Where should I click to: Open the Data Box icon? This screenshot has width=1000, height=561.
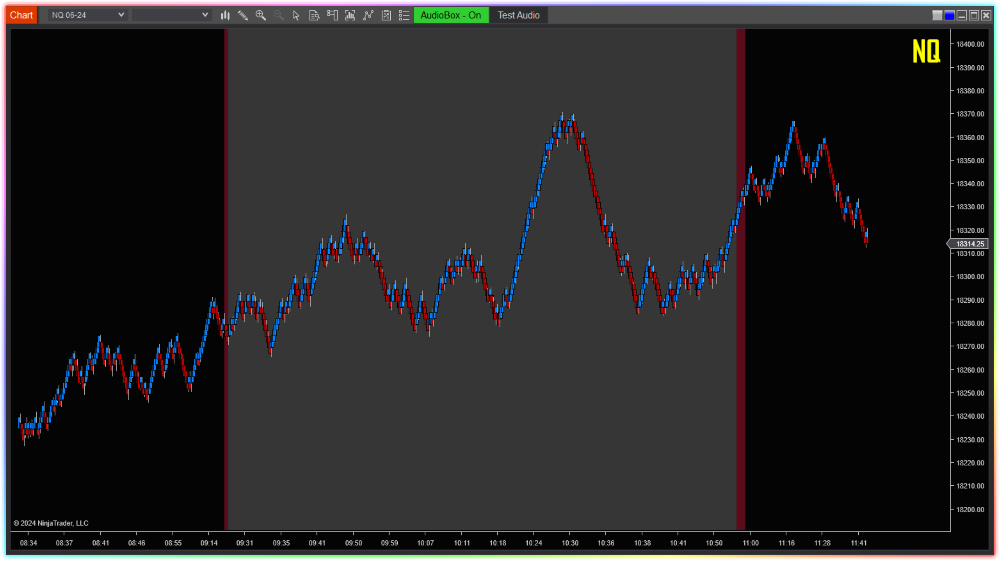[314, 15]
